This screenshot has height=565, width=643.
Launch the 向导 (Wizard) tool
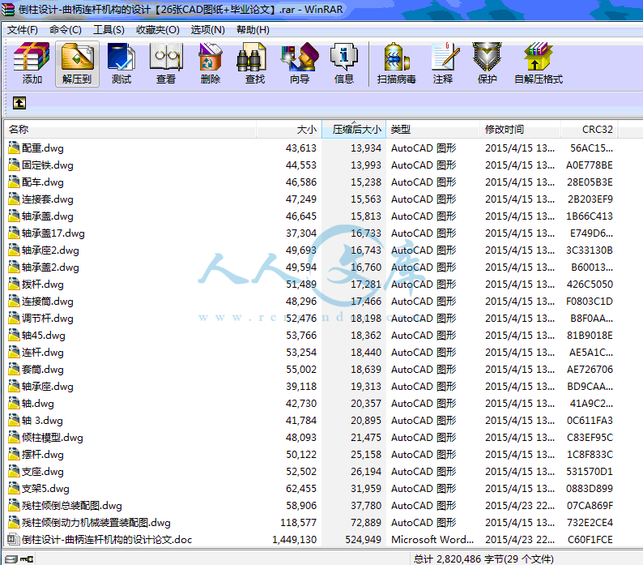click(x=300, y=64)
